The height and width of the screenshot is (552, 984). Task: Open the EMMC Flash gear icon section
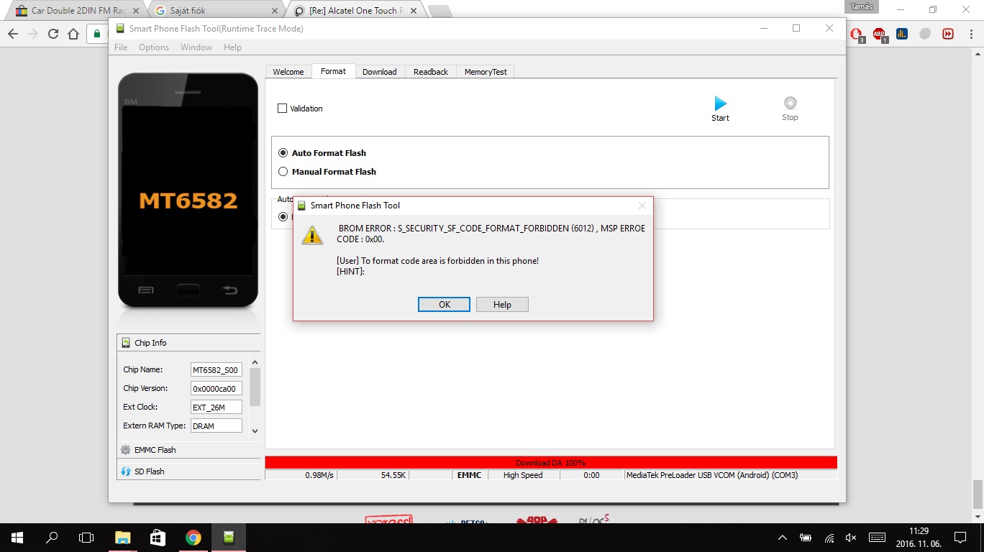click(126, 450)
